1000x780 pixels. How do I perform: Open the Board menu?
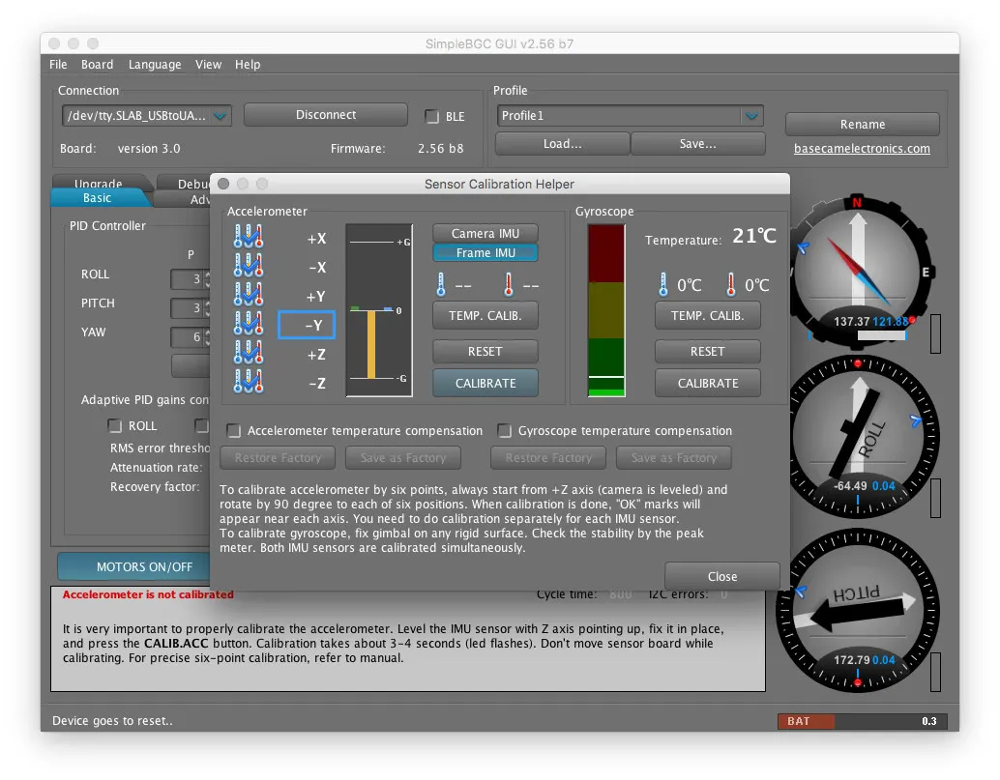click(97, 65)
